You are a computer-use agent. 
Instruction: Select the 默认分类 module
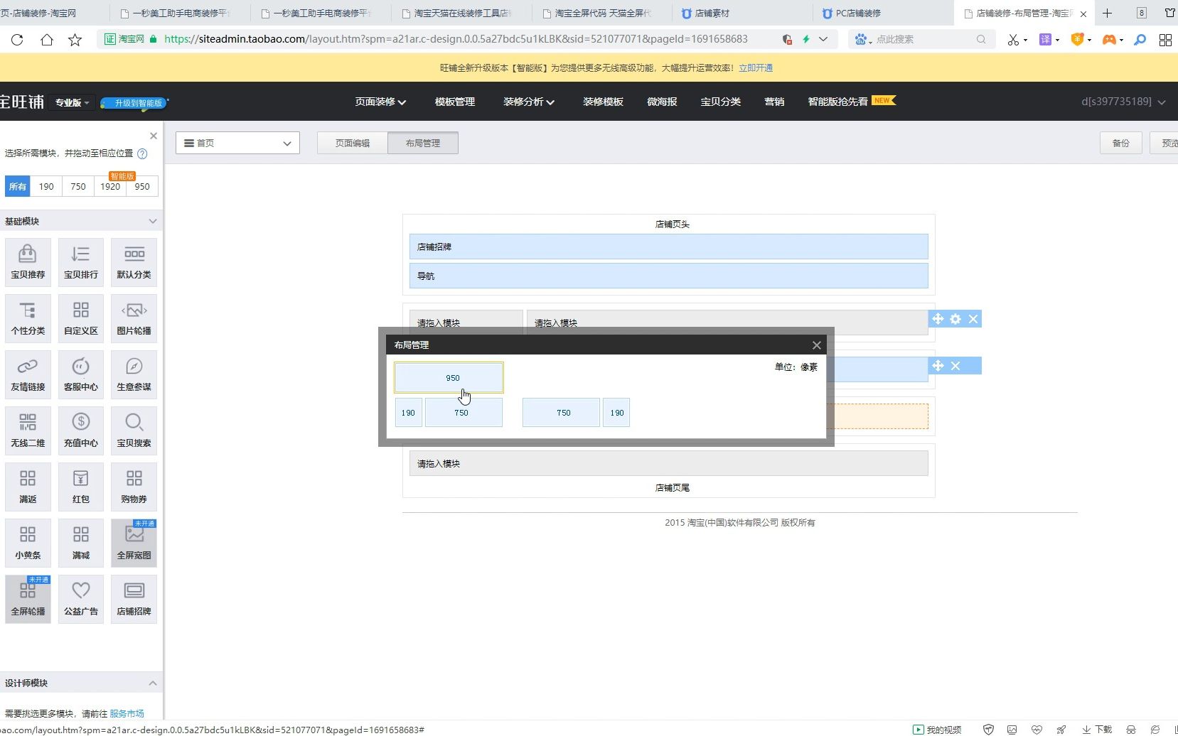134,262
